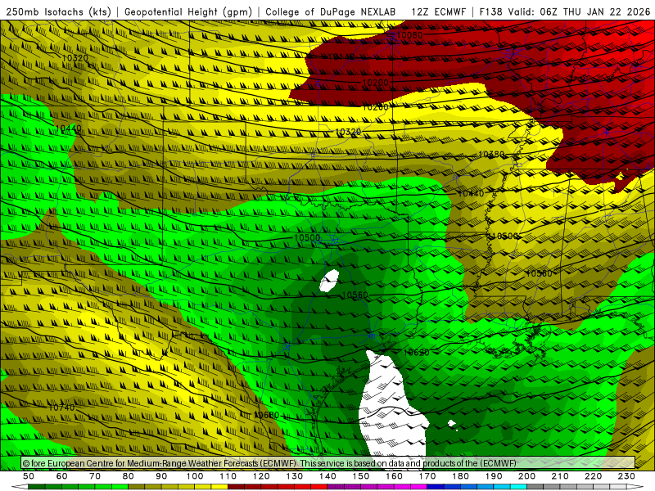Screen dimensions: 655x491
Task: Click the 150 value on the color scale
Action: 361,476
